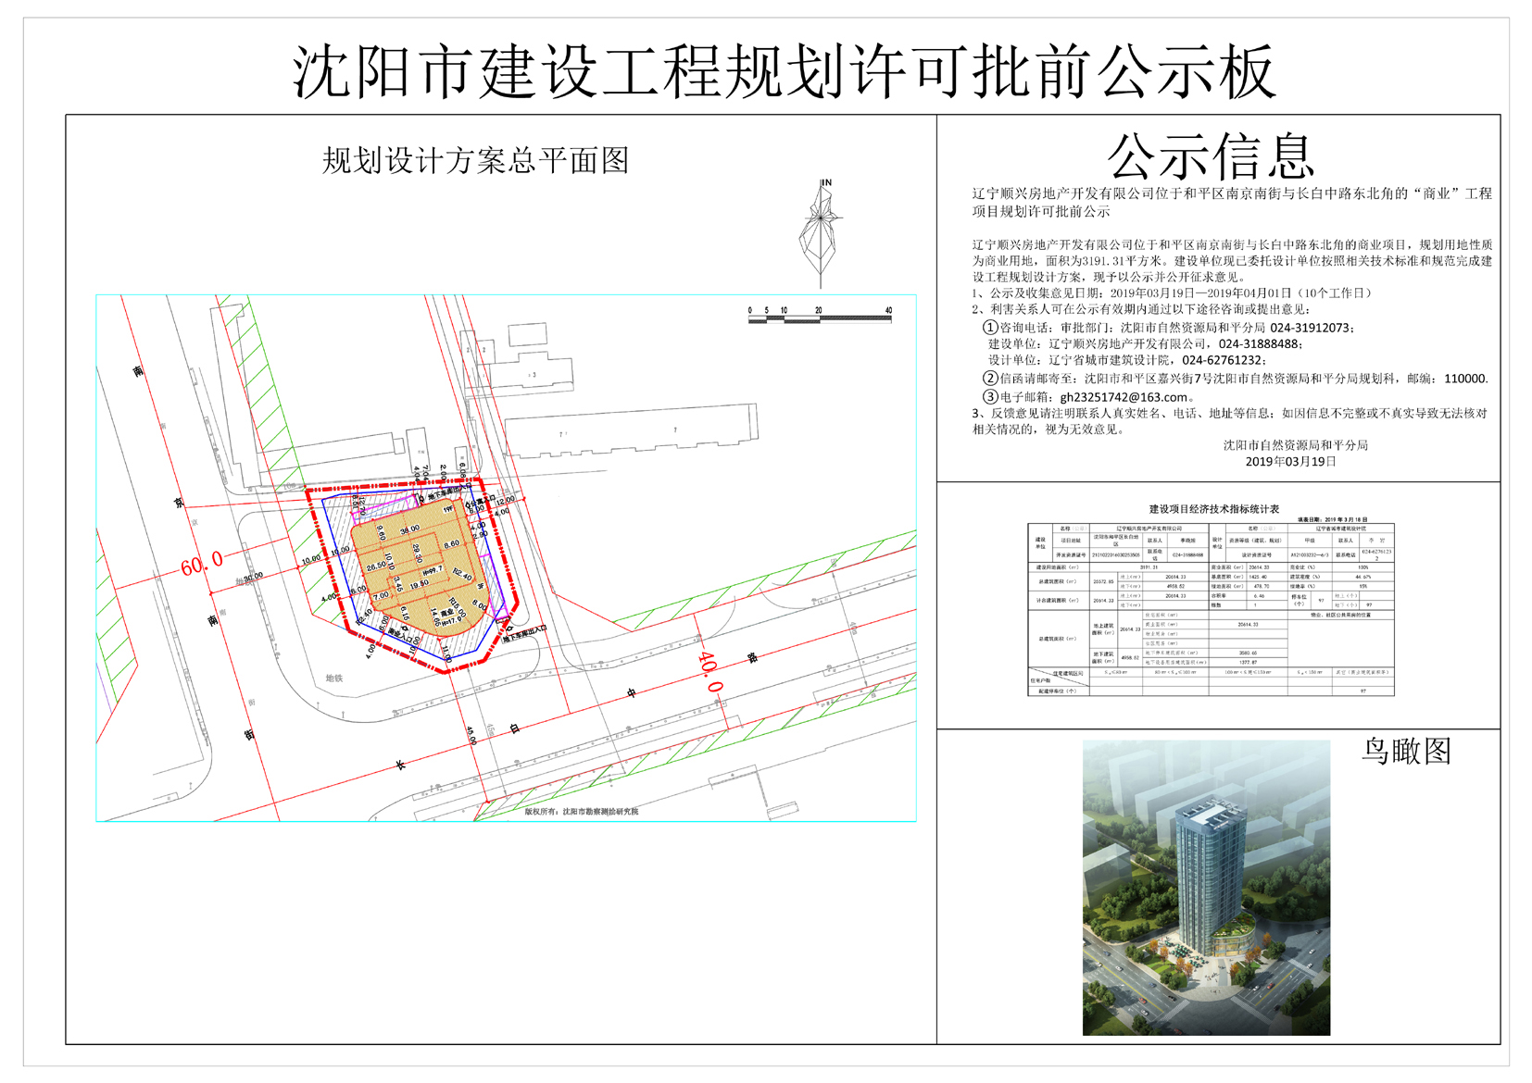Click the red 60.0 road width dimension
Viewport: 1532px width, 1083px height.
coord(201,563)
